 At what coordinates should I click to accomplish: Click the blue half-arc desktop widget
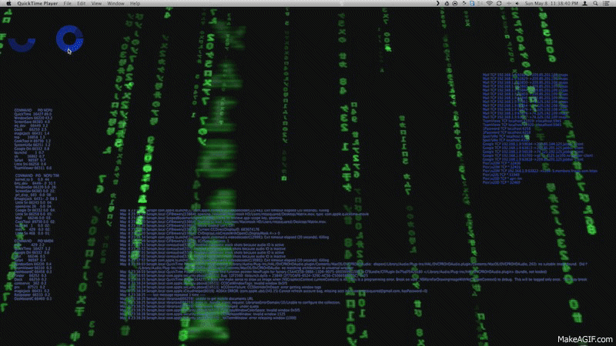pos(22,44)
